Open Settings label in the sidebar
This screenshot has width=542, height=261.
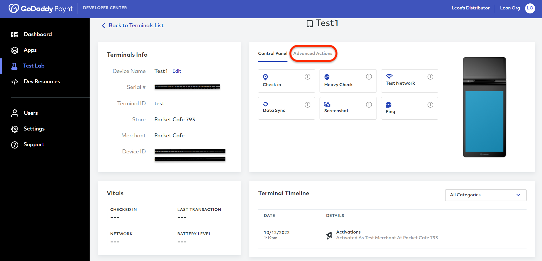(x=34, y=129)
